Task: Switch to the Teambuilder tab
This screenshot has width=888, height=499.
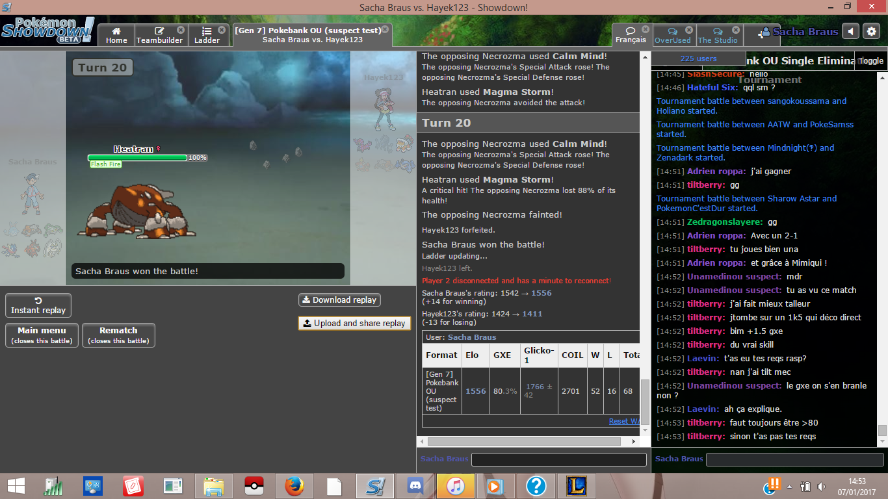Action: click(160, 35)
